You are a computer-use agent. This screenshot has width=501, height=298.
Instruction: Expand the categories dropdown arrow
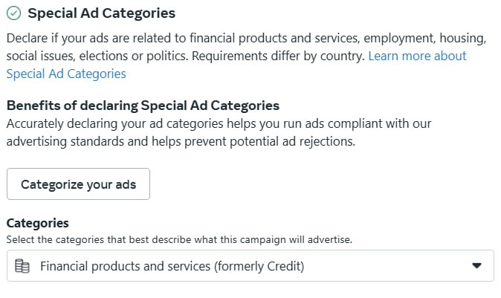tap(476, 266)
